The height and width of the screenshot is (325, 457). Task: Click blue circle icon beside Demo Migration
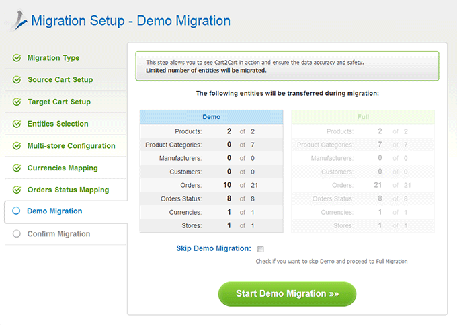coord(16,211)
